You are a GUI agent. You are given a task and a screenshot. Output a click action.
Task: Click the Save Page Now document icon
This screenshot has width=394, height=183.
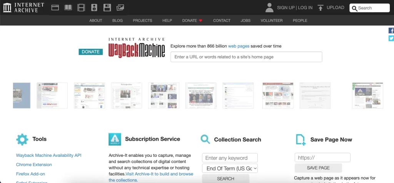pos(301,140)
